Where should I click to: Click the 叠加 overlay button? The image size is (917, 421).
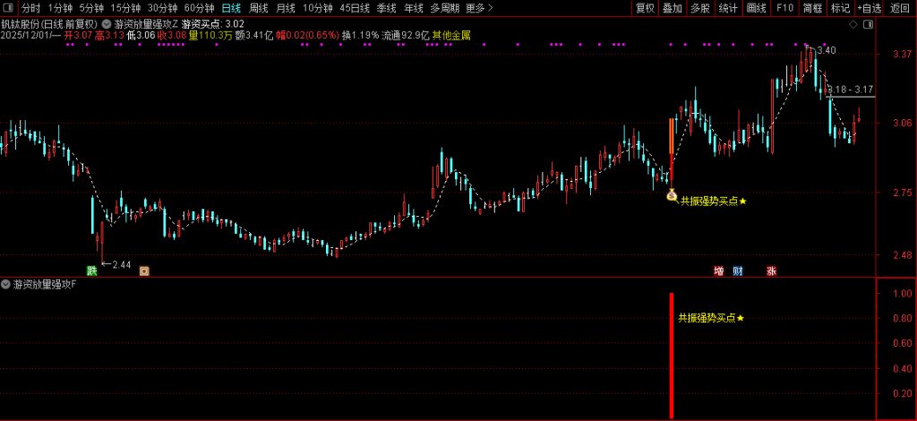click(x=672, y=8)
